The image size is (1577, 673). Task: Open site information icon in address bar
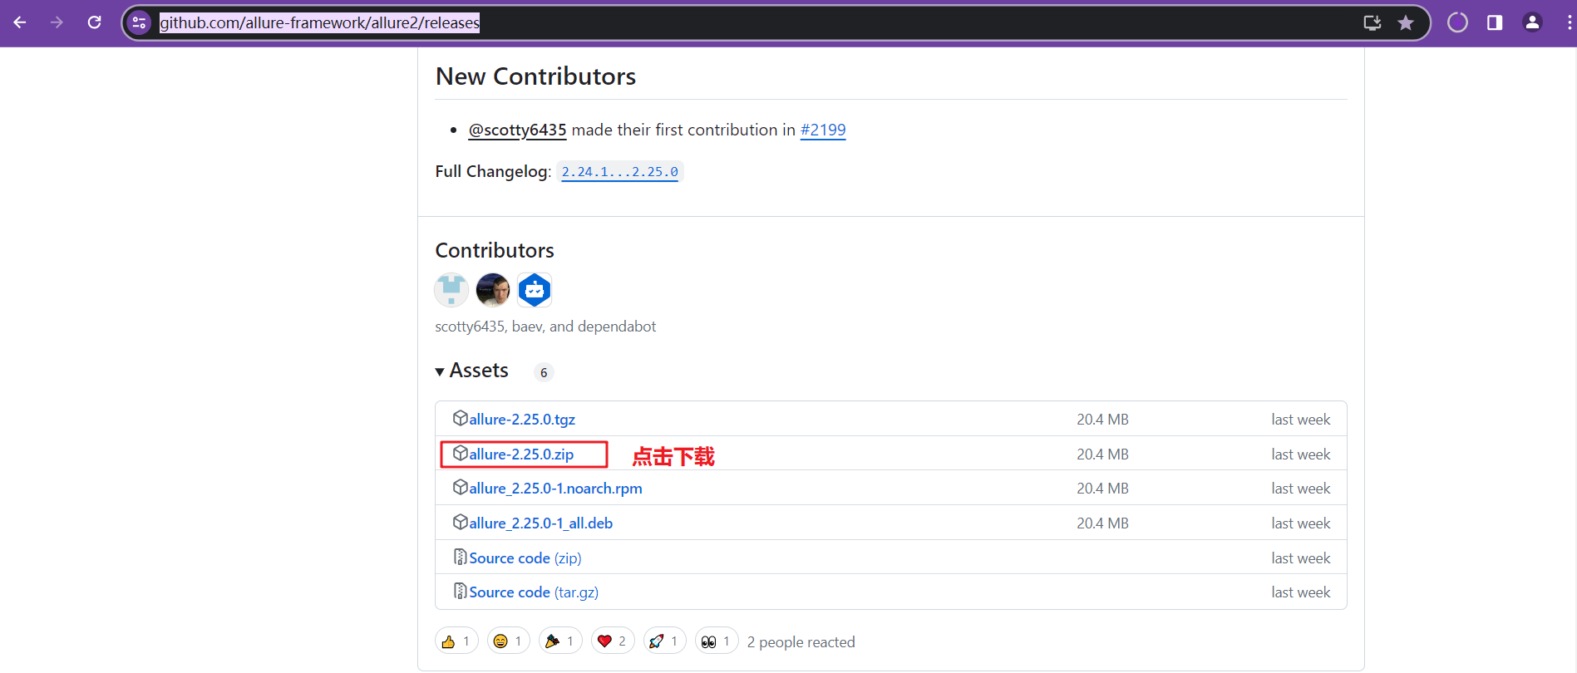139,22
